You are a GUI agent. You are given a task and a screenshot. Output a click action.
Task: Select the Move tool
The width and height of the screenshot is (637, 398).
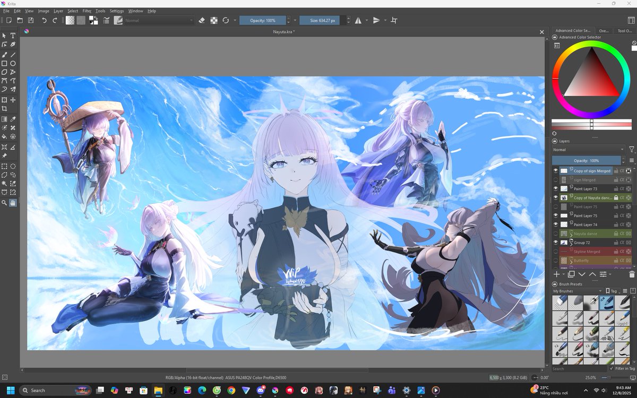coord(13,100)
